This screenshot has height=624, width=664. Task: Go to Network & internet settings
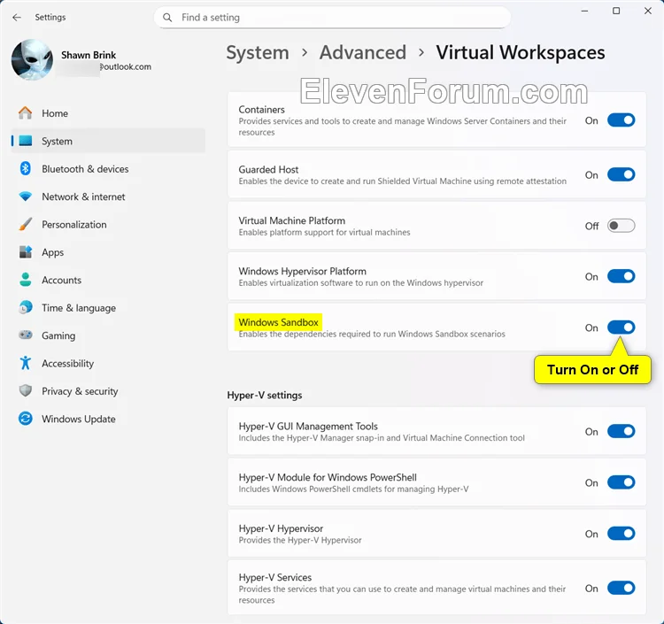tap(108, 196)
